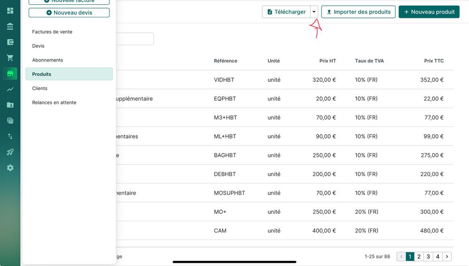
Task: Click the Nouveau produit button
Action: coord(429,12)
